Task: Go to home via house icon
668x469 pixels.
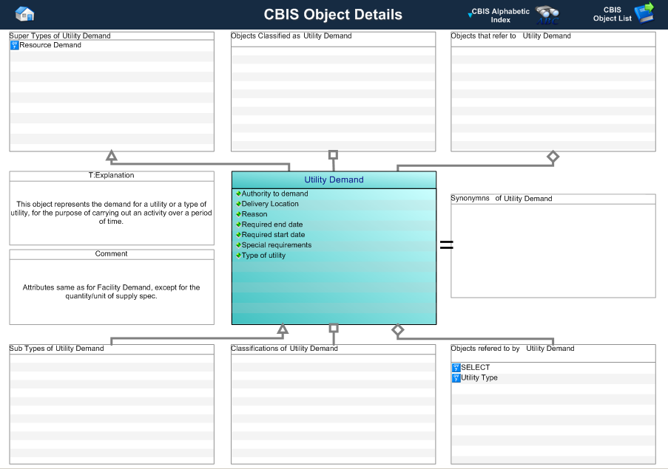Action: click(24, 14)
